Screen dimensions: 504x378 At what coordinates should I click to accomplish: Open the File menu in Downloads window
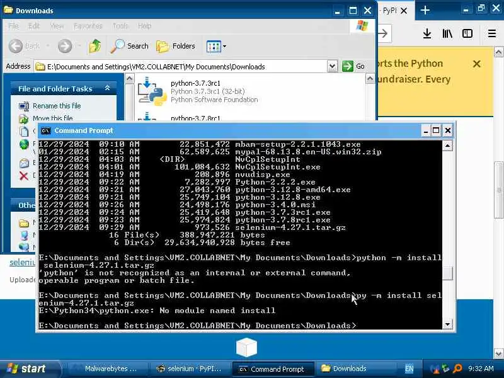click(13, 26)
